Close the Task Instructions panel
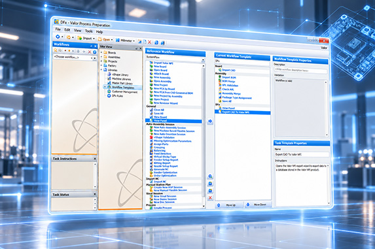Viewport: 375px width, 249px height. 95,159
